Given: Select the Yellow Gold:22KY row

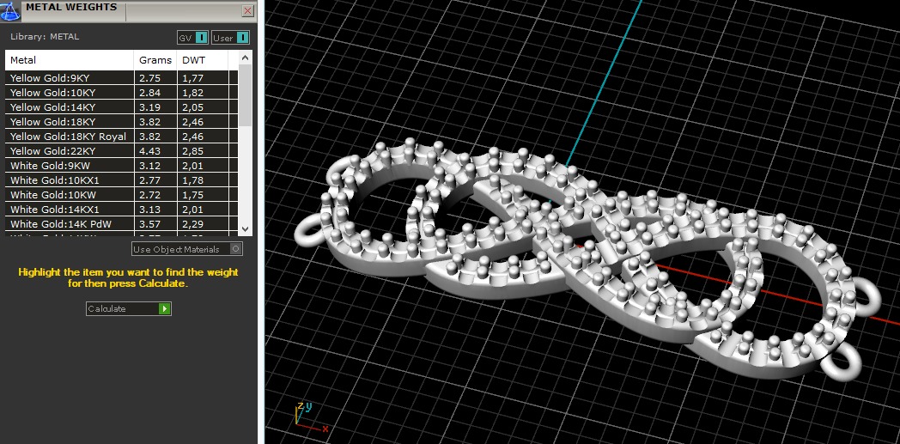Looking at the screenshot, I should click(121, 151).
